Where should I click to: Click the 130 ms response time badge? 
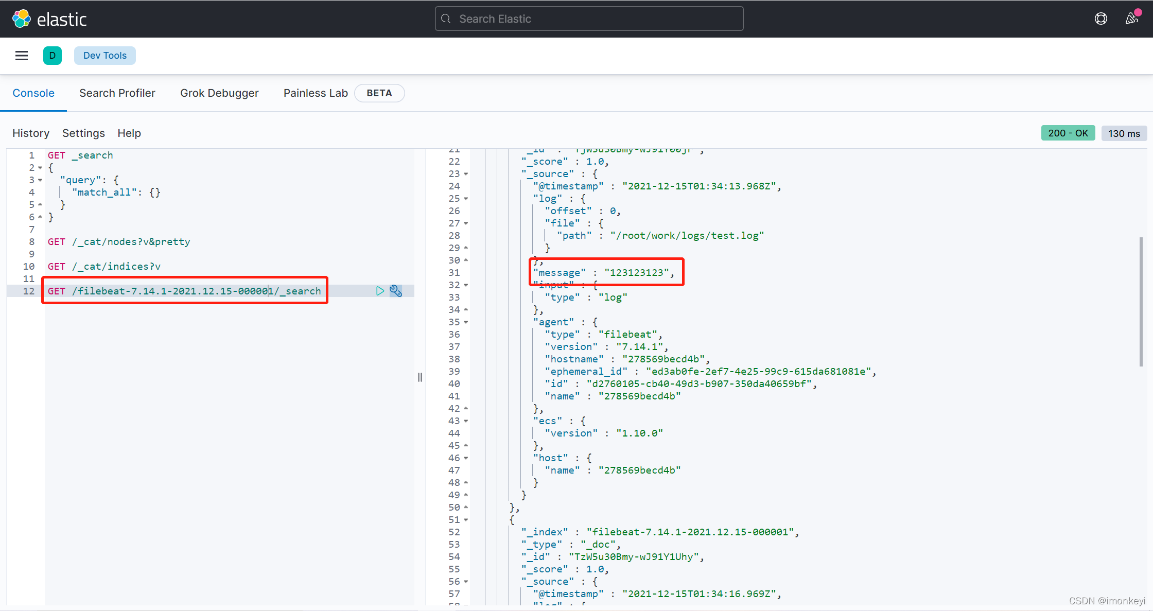pos(1124,133)
